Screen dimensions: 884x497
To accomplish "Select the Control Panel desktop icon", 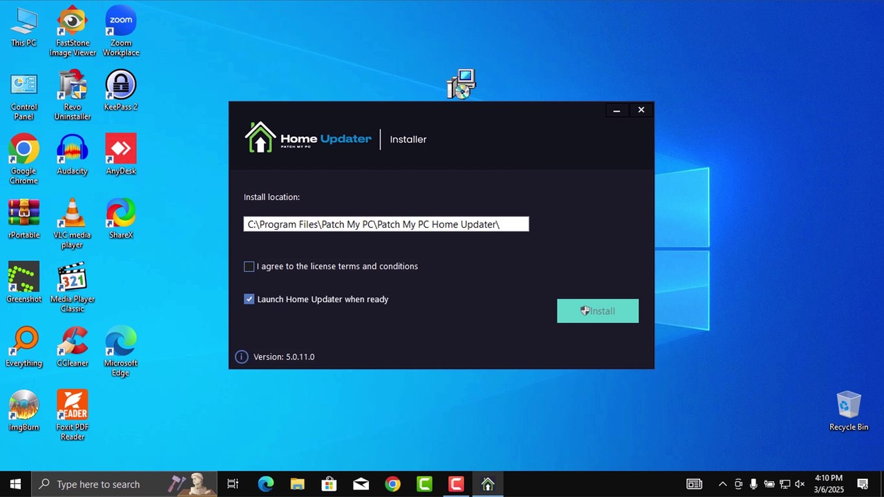I will [x=23, y=95].
